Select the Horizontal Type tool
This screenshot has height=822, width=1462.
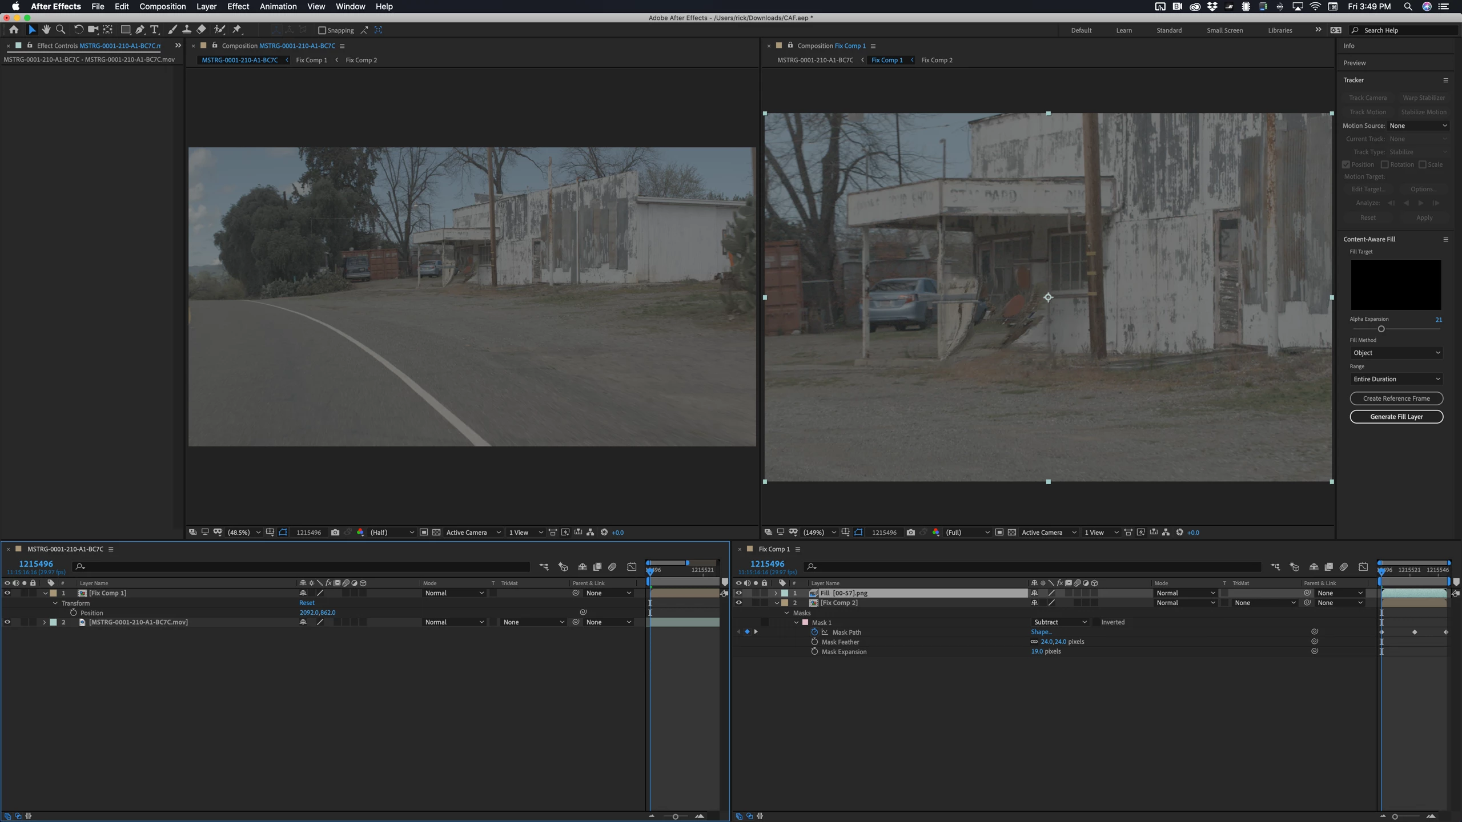click(154, 30)
